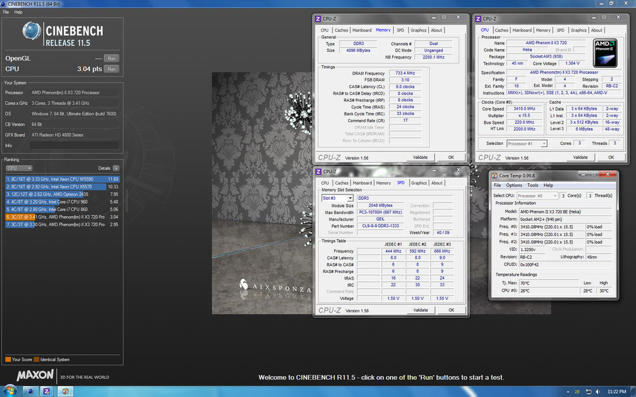Select the Intel Core i7 CPU 860 row
This screenshot has height=397, width=636.
click(x=63, y=209)
